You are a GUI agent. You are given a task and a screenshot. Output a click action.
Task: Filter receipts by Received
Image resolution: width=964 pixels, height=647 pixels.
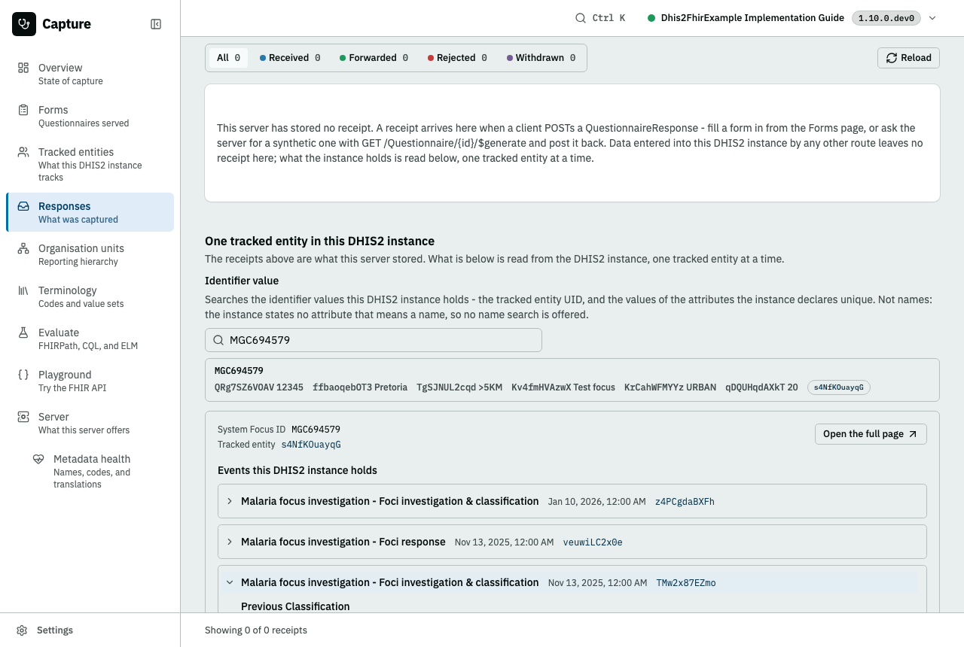click(x=290, y=58)
